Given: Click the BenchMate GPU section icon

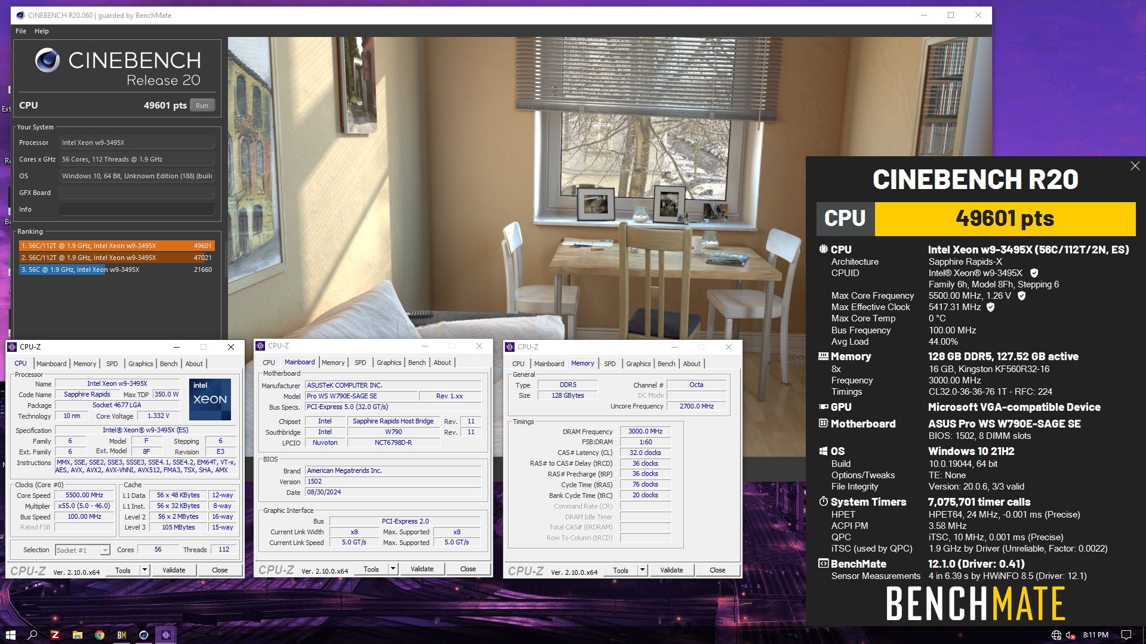Looking at the screenshot, I should [x=823, y=407].
